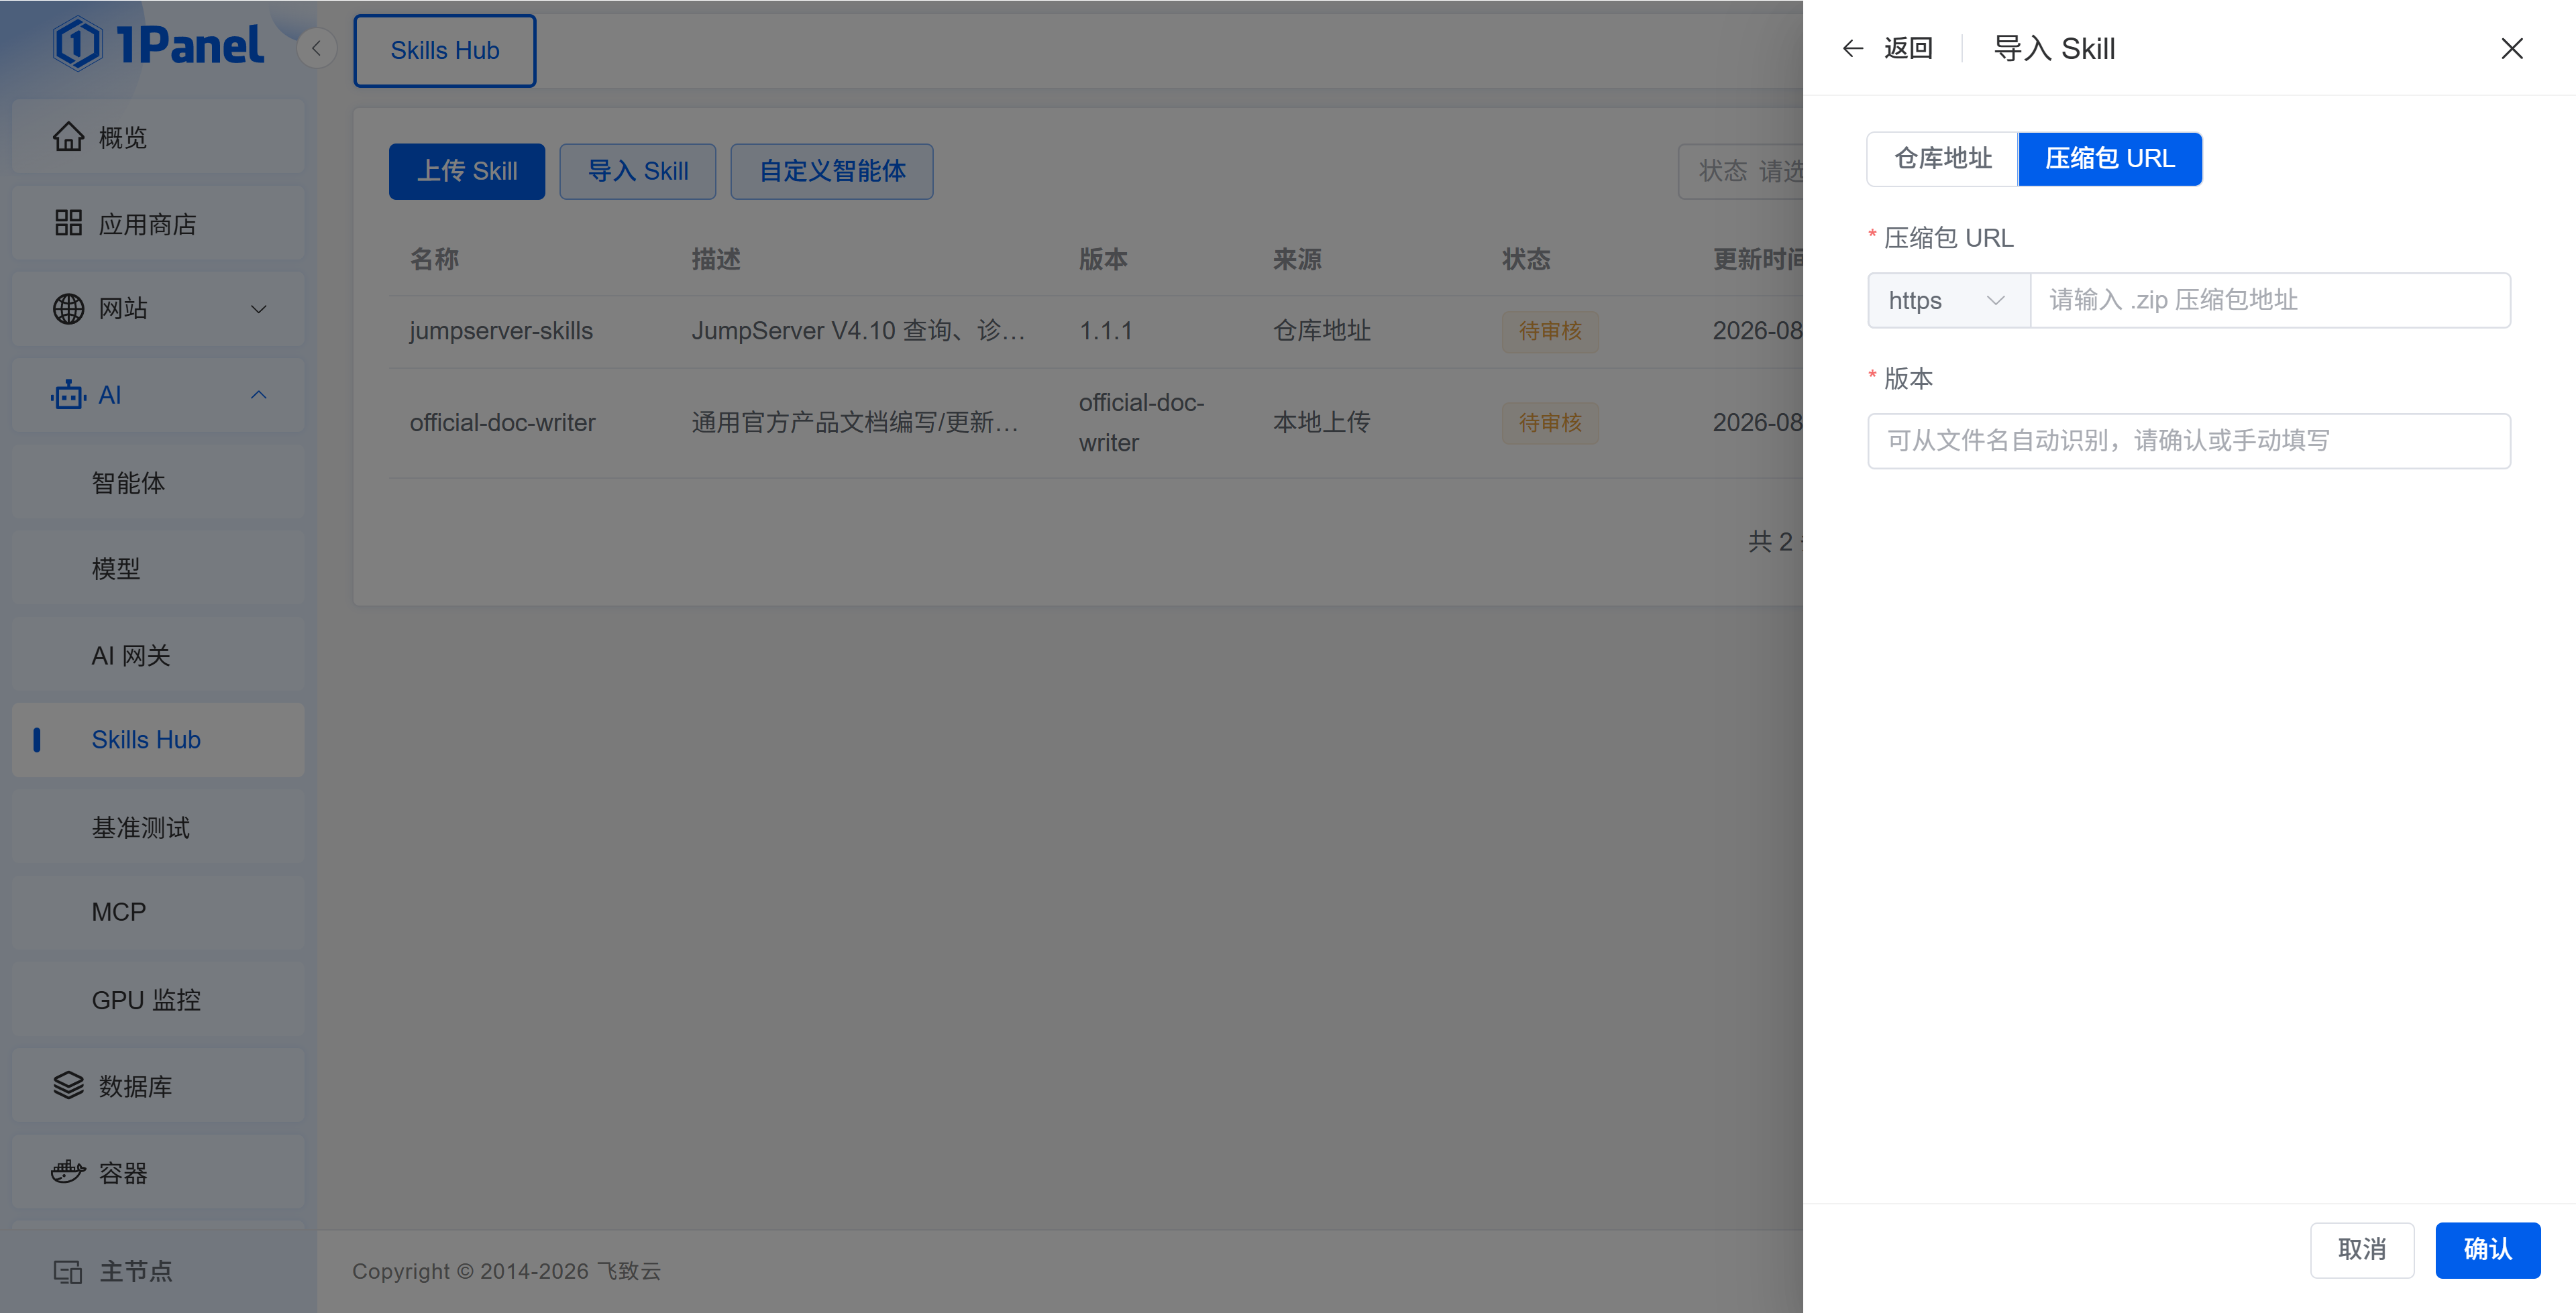
Task: Click the 仓库地址 source cell in table
Action: (x=1321, y=331)
